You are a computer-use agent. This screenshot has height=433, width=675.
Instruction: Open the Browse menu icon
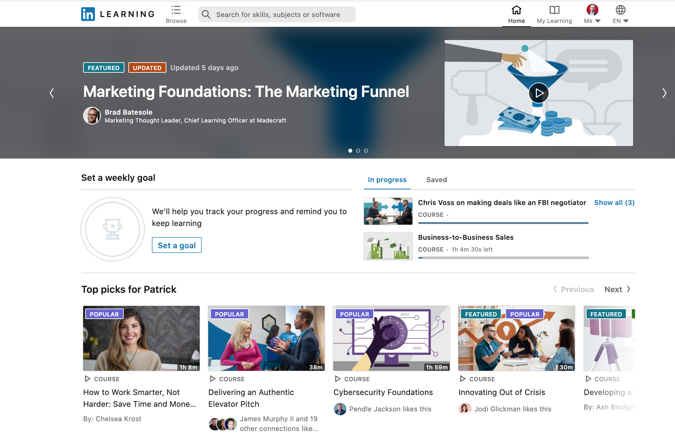(x=176, y=10)
